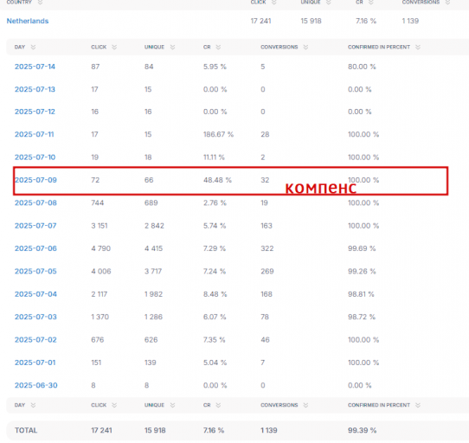The width and height of the screenshot is (469, 443).
Task: Open the 2025-07-11 day link
Action: [35, 134]
